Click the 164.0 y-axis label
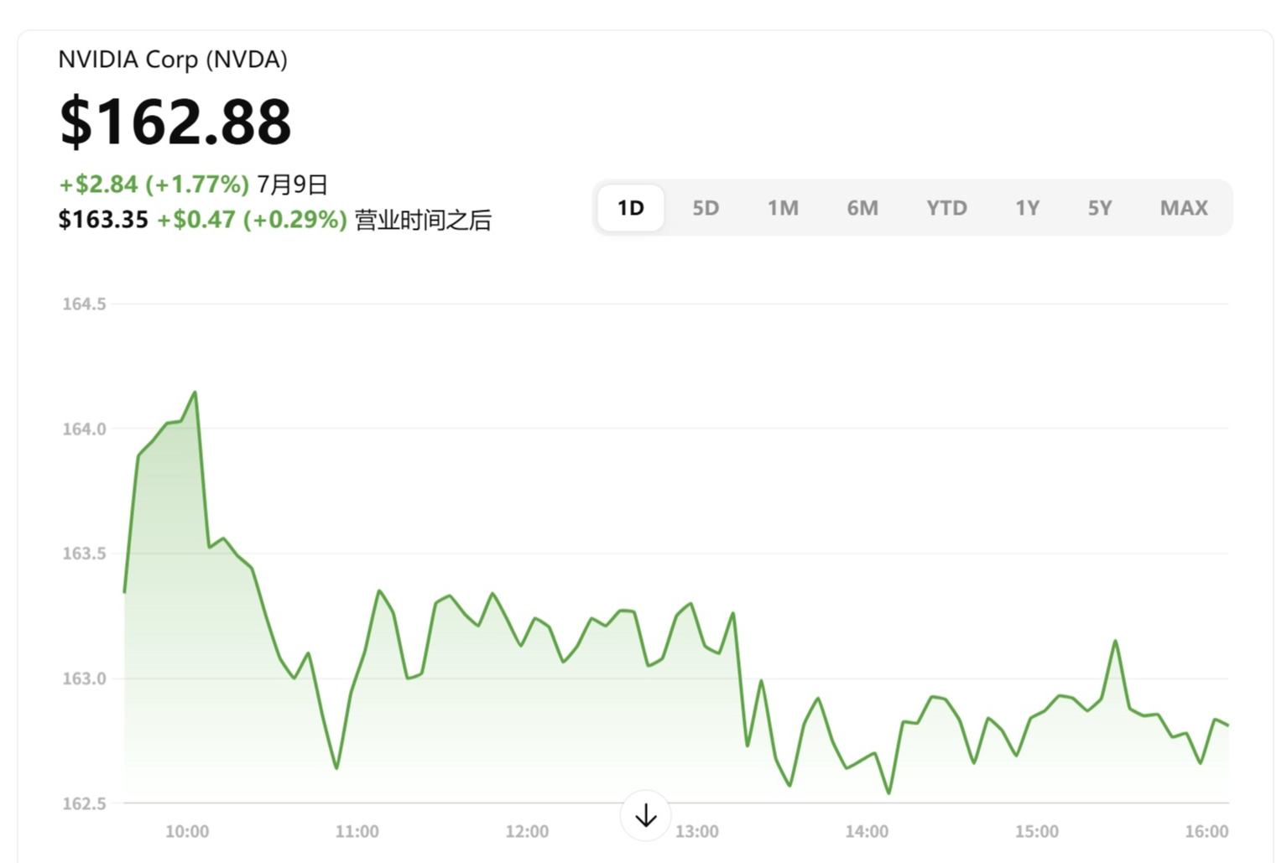The width and height of the screenshot is (1287, 863). coord(84,429)
